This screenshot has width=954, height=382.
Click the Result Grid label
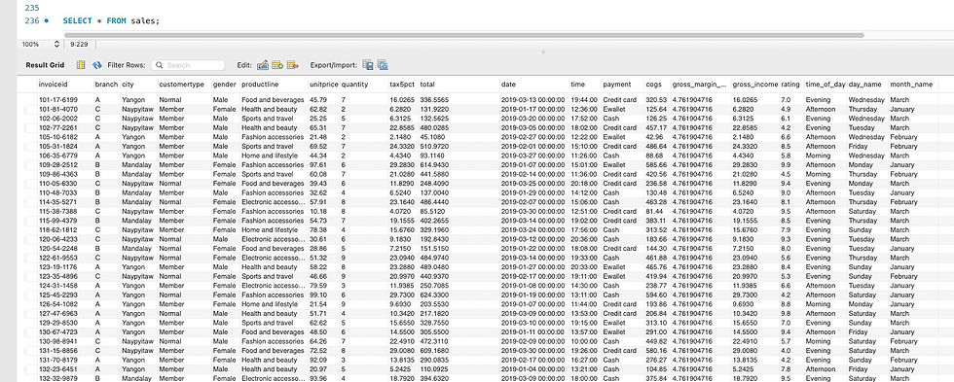click(45, 65)
